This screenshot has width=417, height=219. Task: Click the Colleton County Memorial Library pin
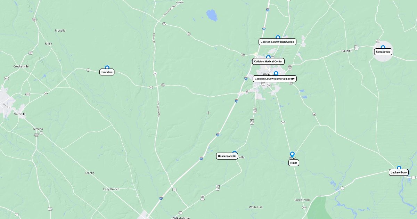coord(276,73)
